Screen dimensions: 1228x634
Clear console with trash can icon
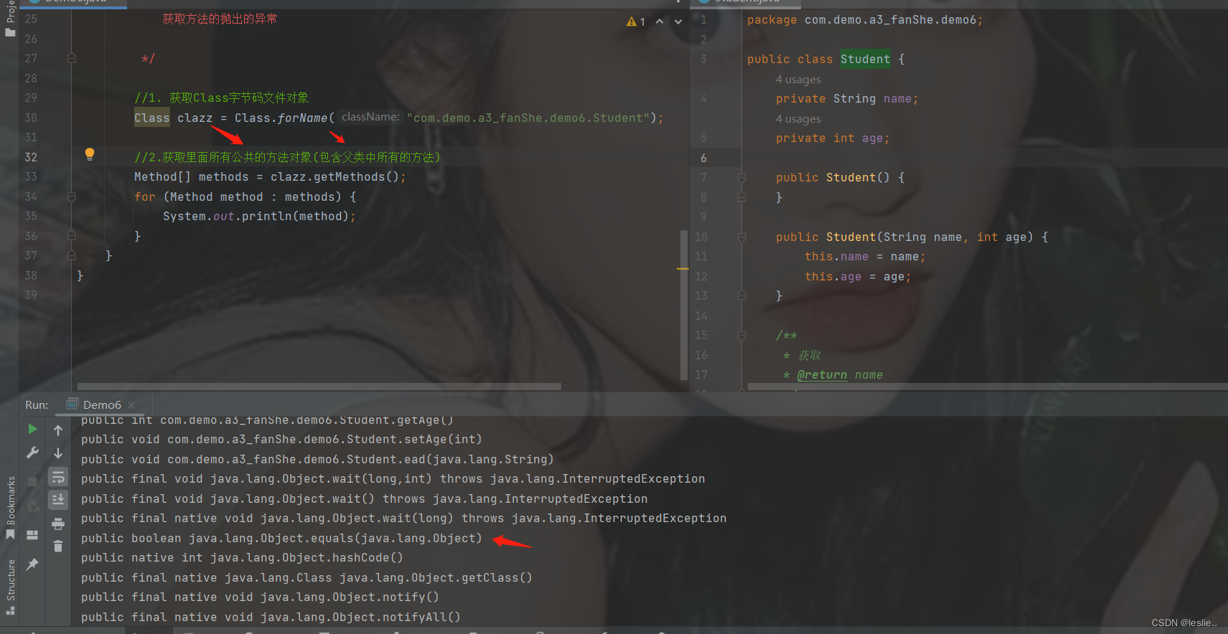(58, 547)
